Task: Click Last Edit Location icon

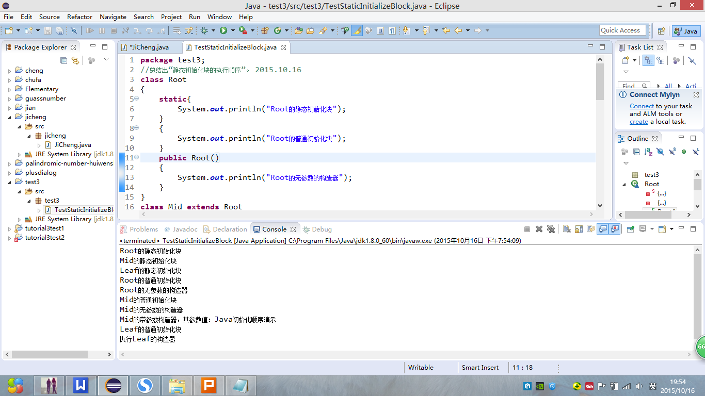Action: [x=446, y=30]
